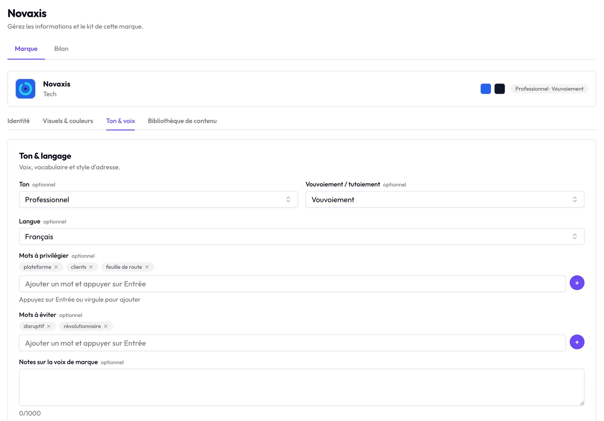The height and width of the screenshot is (421, 604).
Task: Remove the "feuille de route" tag
Action: pyautogui.click(x=147, y=267)
